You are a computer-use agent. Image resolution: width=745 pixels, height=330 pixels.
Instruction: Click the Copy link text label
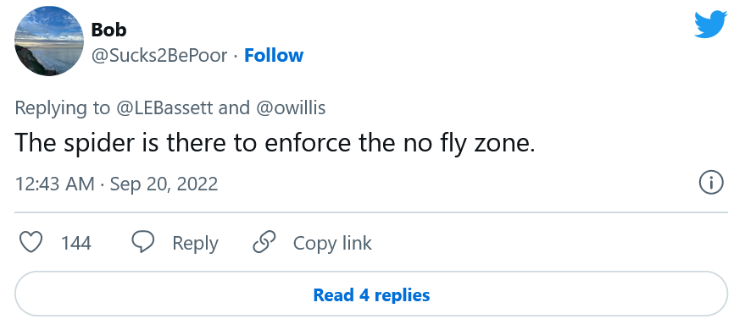[332, 243]
